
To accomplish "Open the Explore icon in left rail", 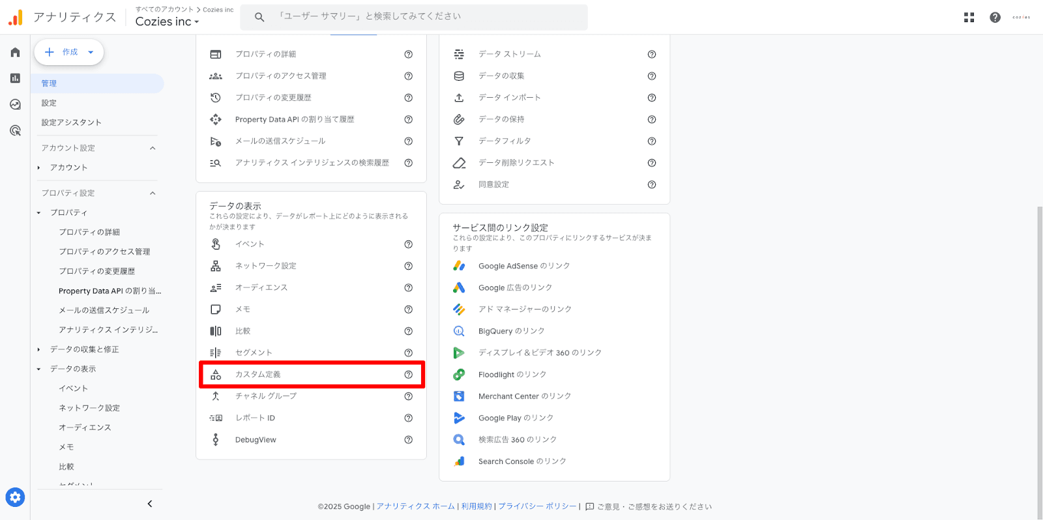I will (15, 104).
